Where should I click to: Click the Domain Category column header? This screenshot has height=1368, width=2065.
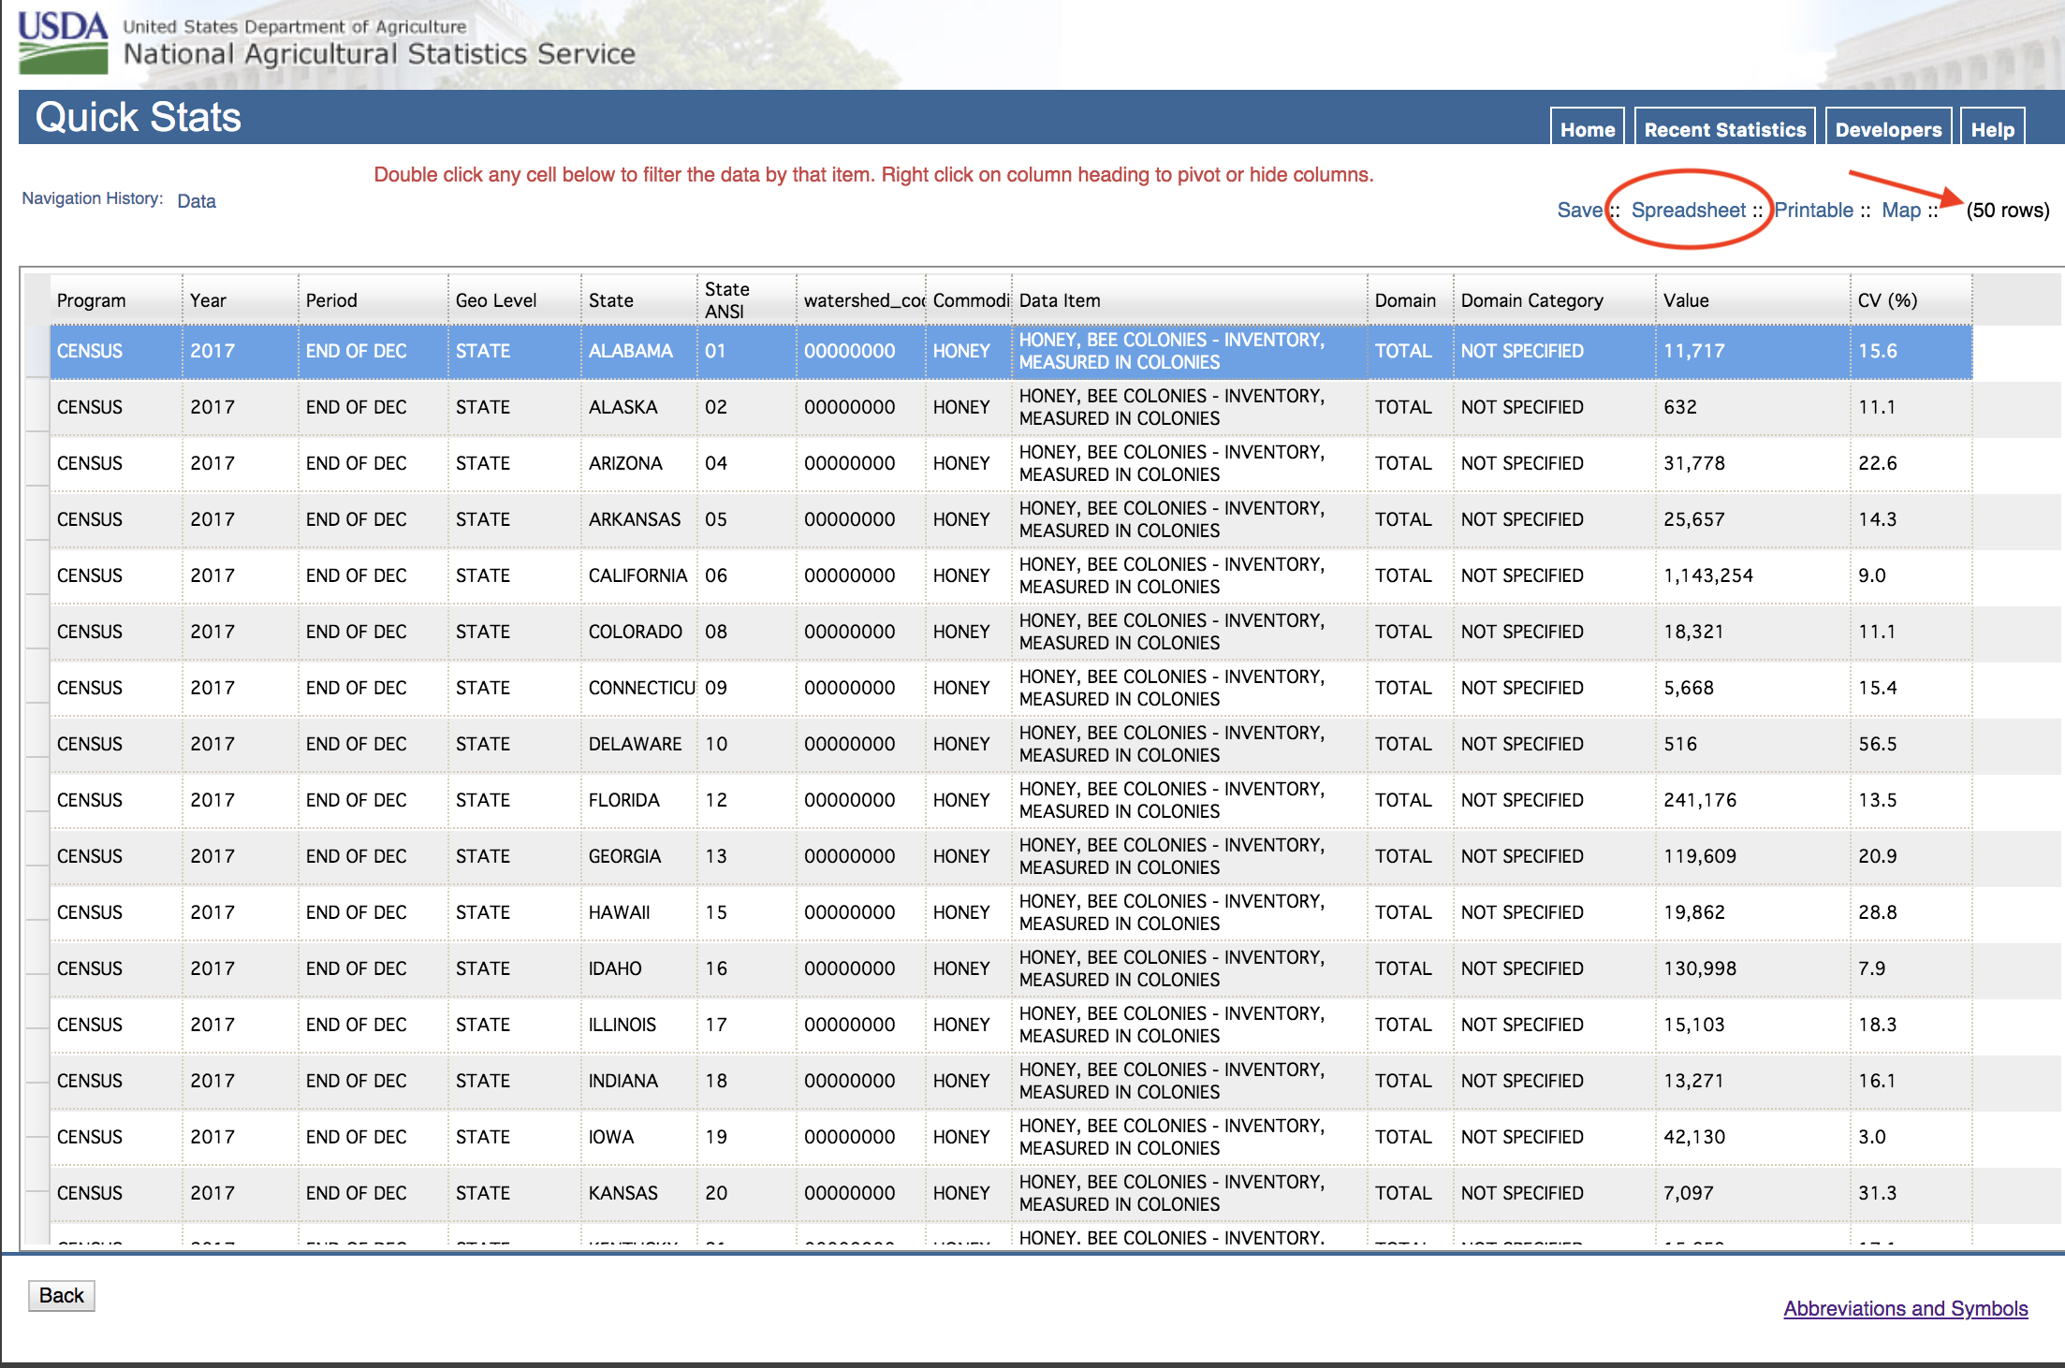coord(1531,300)
